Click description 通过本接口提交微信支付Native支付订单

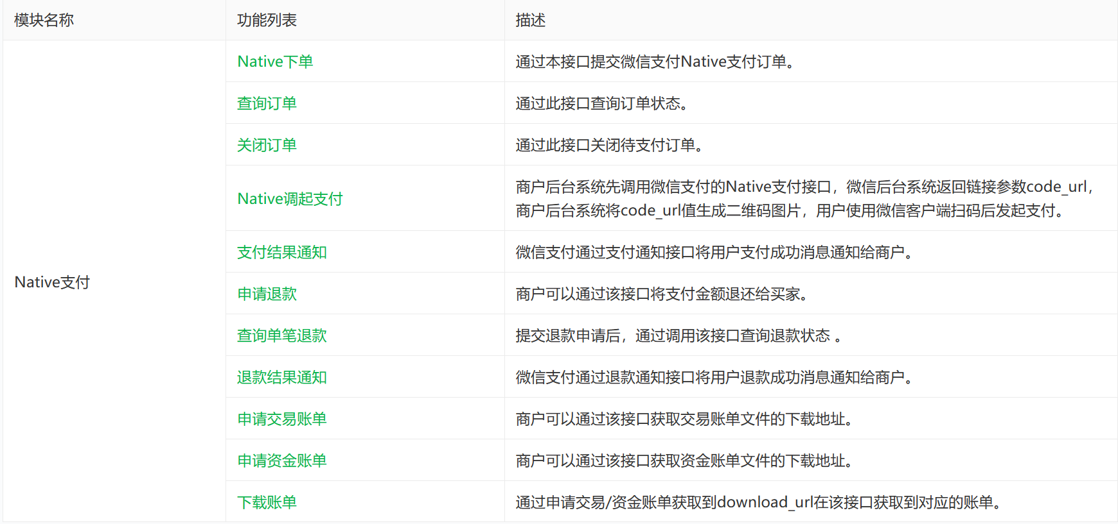point(655,62)
